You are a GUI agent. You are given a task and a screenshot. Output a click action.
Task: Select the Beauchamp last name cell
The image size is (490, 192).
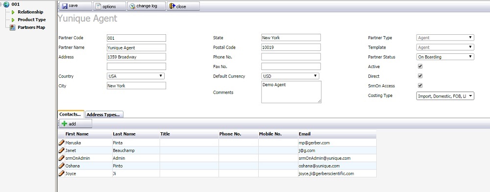pos(136,150)
